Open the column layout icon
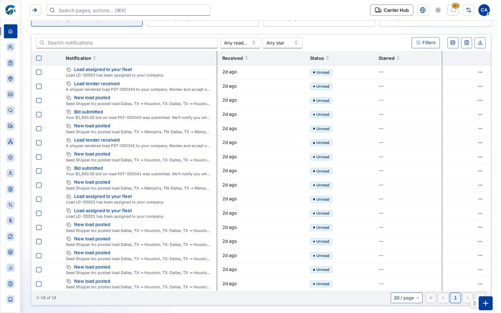The width and height of the screenshot is (501, 313). pyautogui.click(x=467, y=43)
